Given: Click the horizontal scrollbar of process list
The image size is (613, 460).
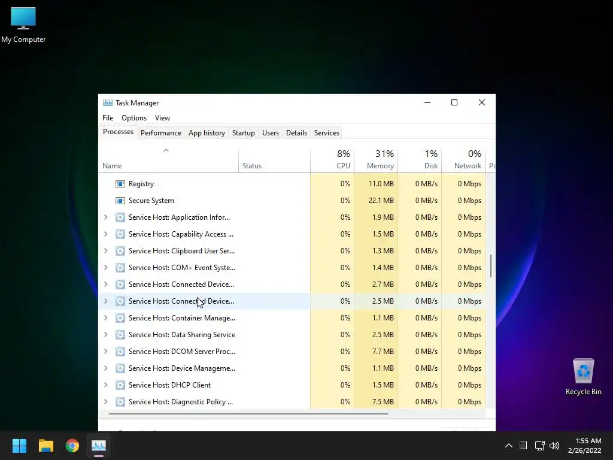Looking at the screenshot, I should pyautogui.click(x=248, y=413).
